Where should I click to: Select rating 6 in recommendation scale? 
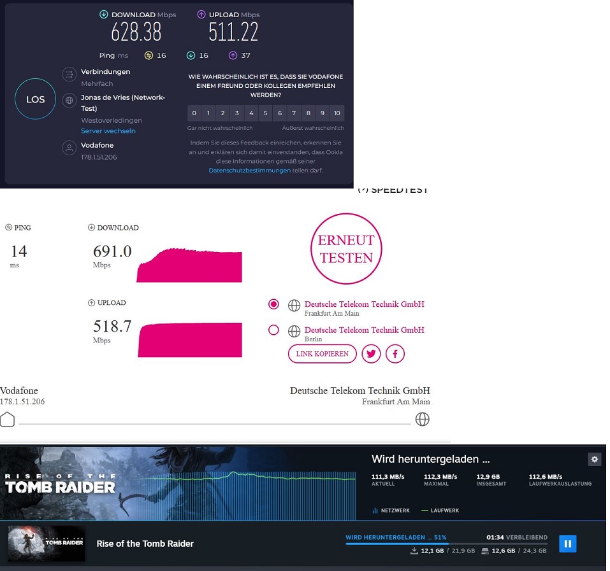point(280,113)
